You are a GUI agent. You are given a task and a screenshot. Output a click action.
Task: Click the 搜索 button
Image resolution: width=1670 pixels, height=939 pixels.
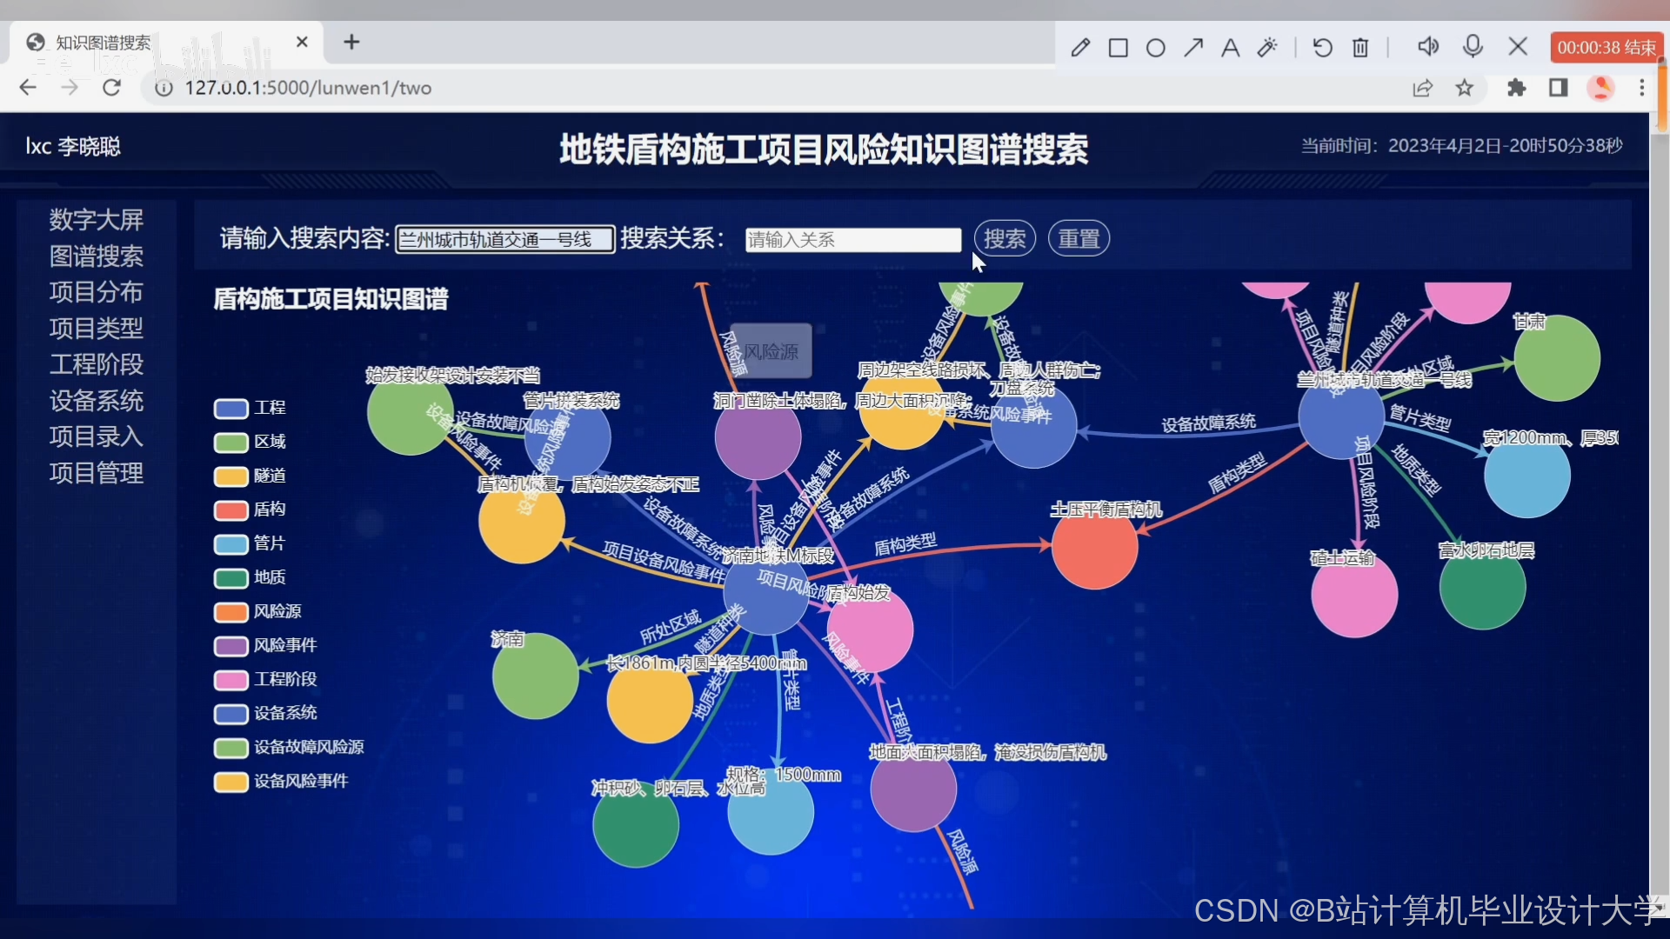click(1005, 238)
